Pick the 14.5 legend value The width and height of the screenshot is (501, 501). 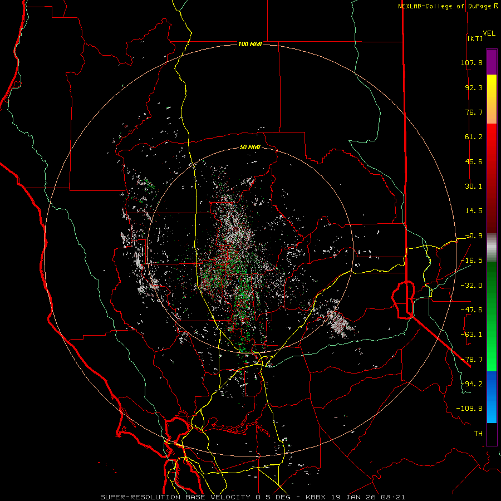coord(474,211)
